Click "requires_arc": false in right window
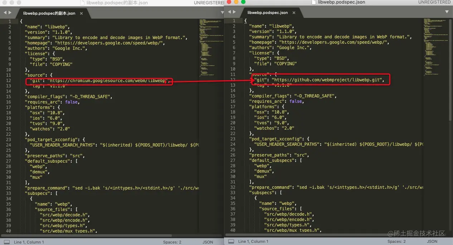The height and width of the screenshot is (245, 453). pos(277,101)
